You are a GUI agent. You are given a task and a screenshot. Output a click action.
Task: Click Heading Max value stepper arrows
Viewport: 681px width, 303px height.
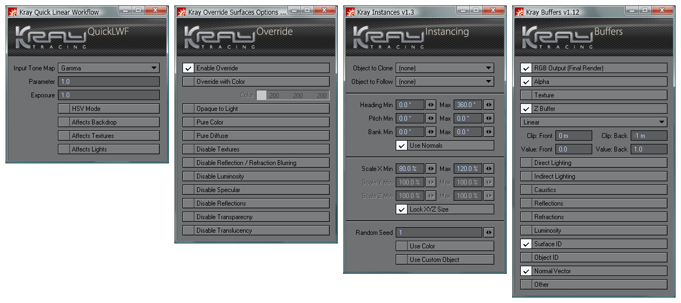(x=489, y=105)
